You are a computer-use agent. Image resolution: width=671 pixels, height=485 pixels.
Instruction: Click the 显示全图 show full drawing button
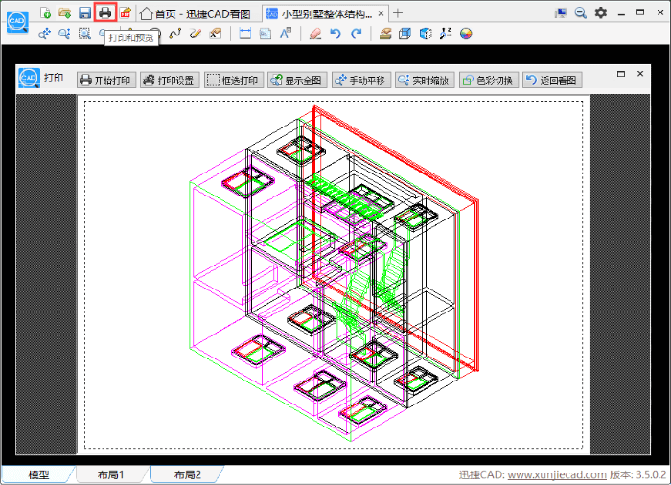tap(297, 81)
